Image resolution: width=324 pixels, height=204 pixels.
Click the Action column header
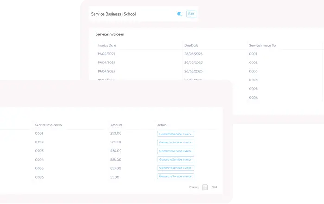(162, 125)
